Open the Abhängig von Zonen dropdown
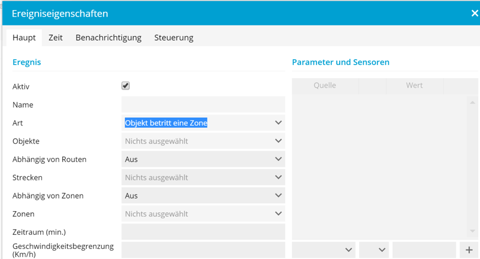The height and width of the screenshot is (259, 480). [x=203, y=196]
